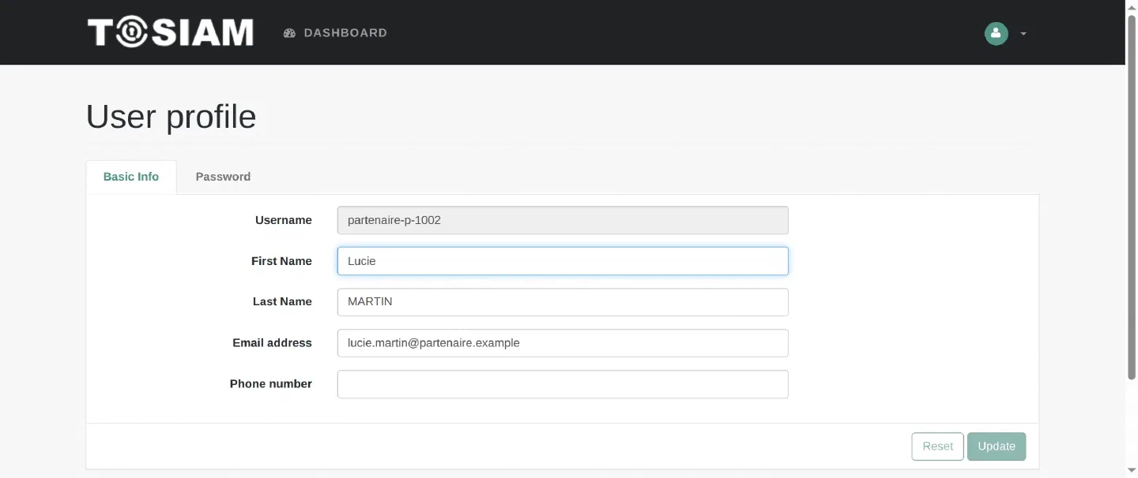Click into the Email address field
Viewport: 1138px width, 478px height.
coord(563,343)
